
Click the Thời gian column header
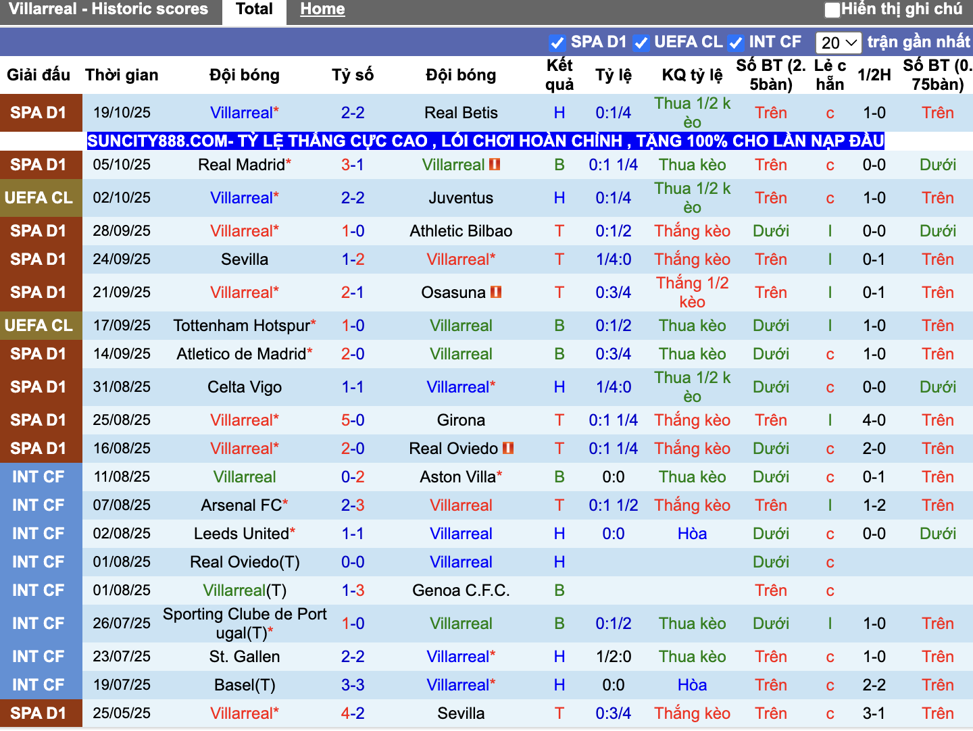[122, 75]
